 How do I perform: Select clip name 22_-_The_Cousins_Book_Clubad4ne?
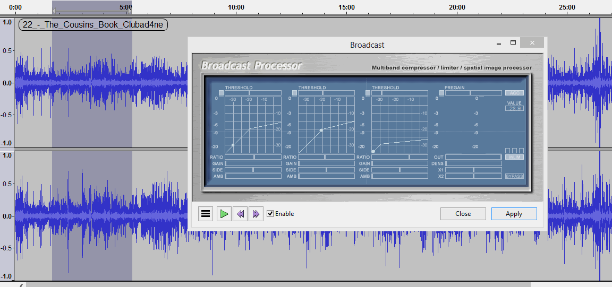click(93, 24)
